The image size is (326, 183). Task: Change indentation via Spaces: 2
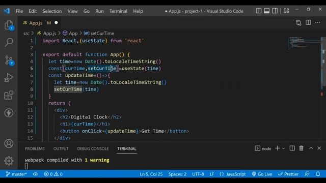pos(177,174)
